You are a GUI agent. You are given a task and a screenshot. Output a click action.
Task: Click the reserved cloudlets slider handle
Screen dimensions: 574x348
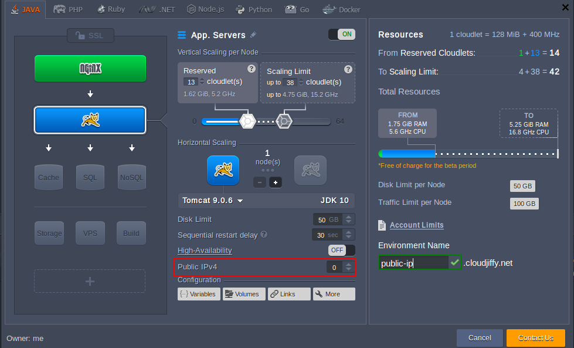247,121
